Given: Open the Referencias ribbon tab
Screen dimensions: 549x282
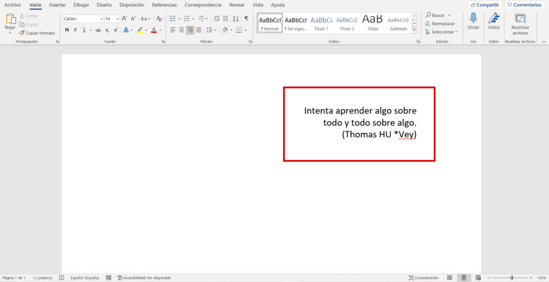Looking at the screenshot, I should (164, 5).
